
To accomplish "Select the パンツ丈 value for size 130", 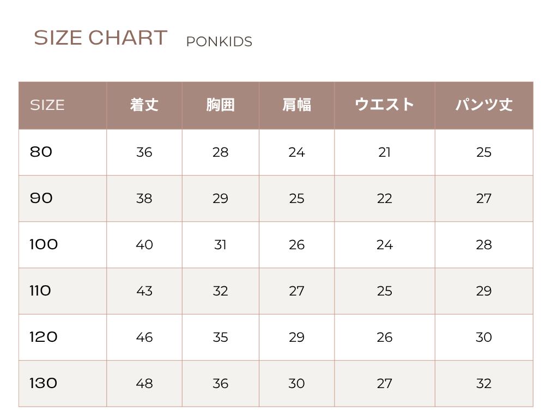I will [484, 384].
